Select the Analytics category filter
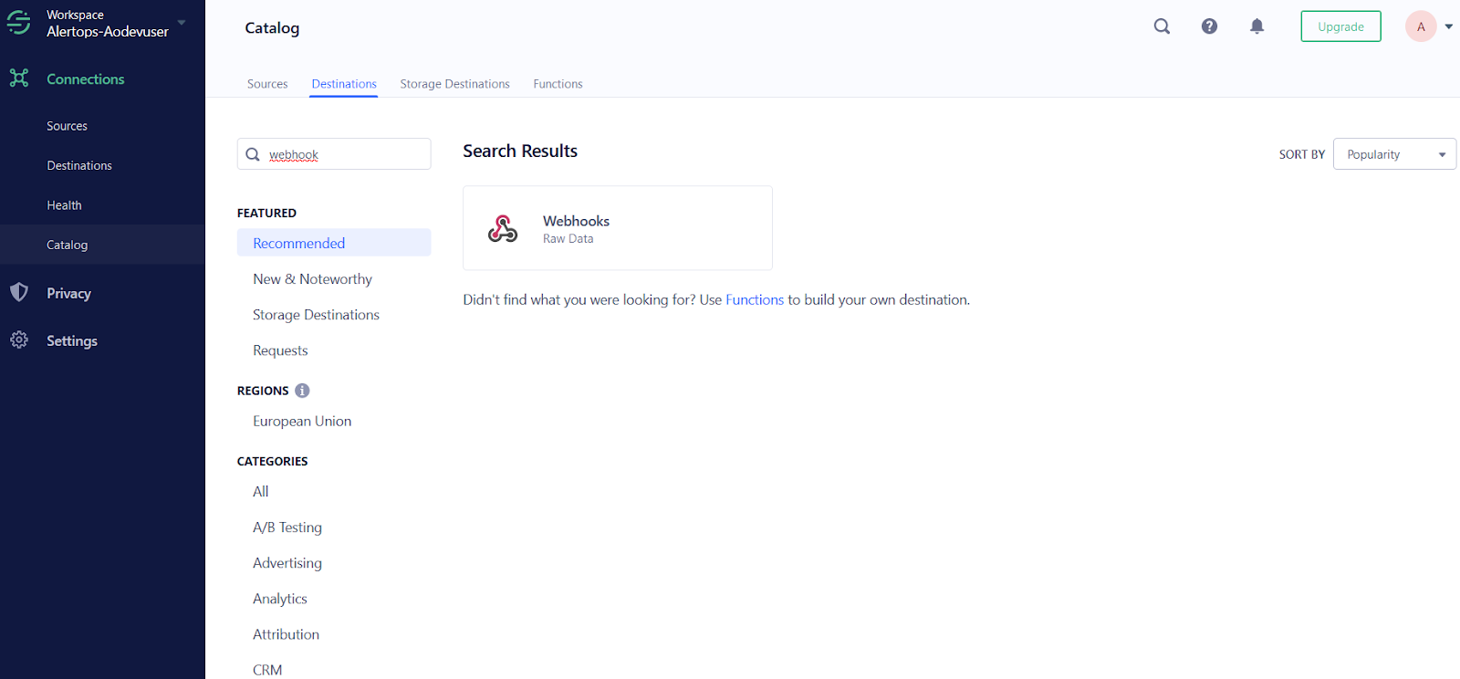This screenshot has width=1460, height=679. (x=280, y=599)
